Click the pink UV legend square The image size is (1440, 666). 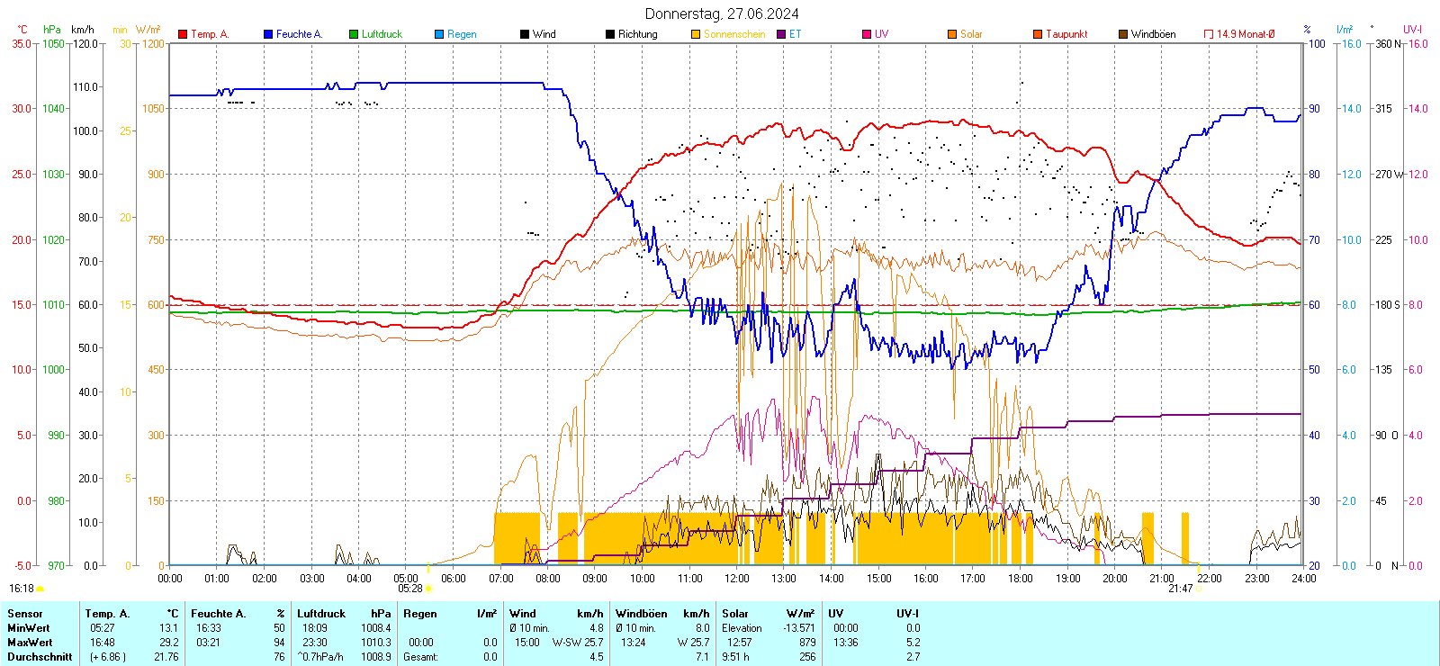click(x=867, y=34)
